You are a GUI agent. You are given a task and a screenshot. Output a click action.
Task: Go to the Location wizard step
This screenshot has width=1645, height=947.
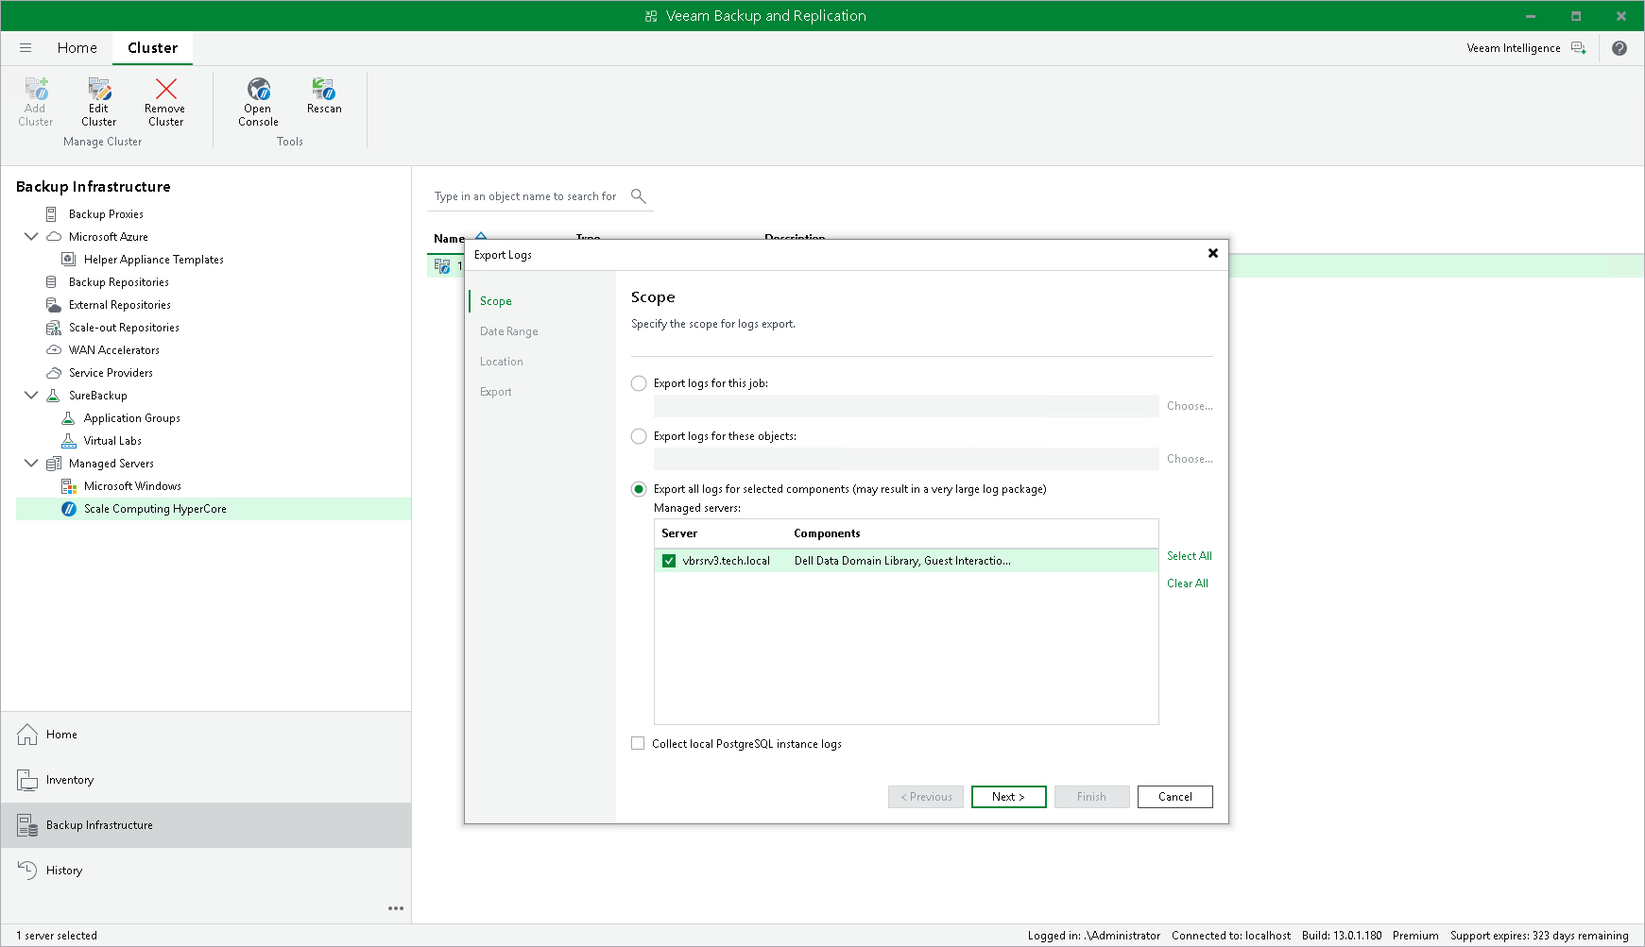click(502, 362)
